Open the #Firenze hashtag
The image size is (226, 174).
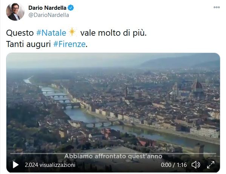[69, 44]
